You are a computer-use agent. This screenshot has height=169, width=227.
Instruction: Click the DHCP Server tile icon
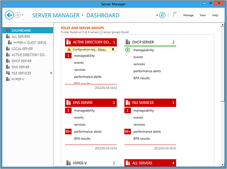click(x=127, y=42)
